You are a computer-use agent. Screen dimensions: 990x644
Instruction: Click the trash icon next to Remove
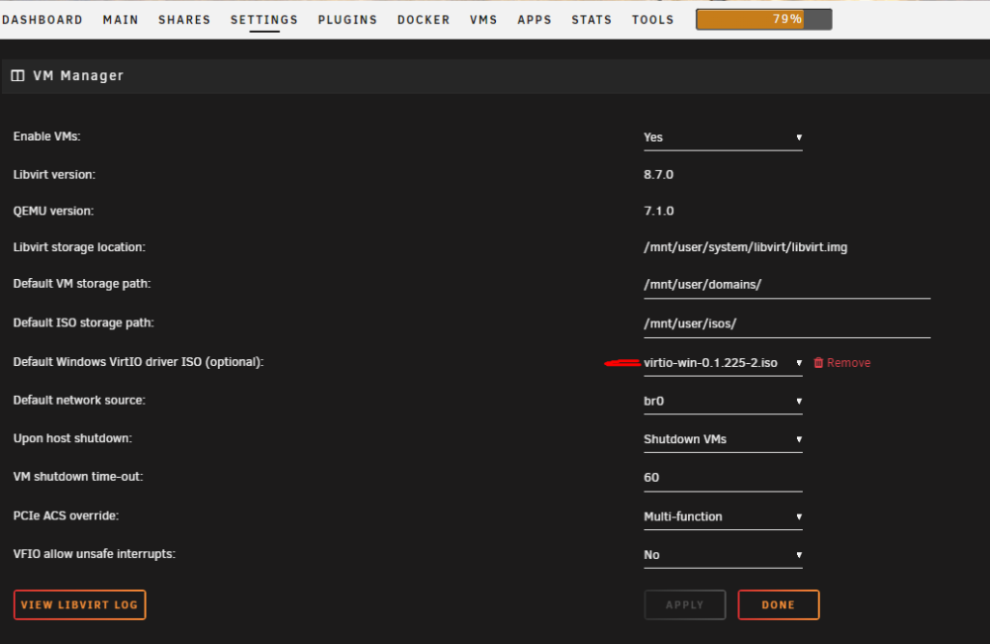(x=819, y=363)
